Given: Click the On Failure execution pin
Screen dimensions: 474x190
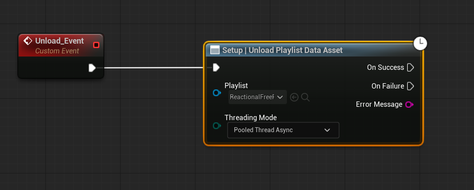Looking at the screenshot, I should tap(411, 86).
